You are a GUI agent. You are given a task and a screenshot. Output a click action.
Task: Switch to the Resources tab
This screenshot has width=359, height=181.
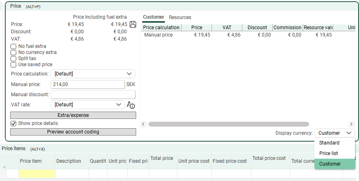coord(180,17)
